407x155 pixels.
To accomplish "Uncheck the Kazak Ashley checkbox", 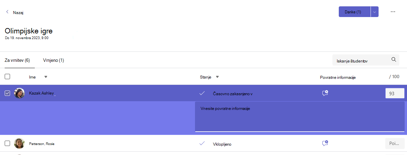I will [7, 93].
